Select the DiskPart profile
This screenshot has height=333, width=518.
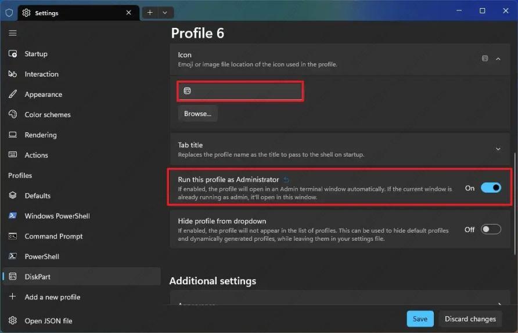(37, 277)
